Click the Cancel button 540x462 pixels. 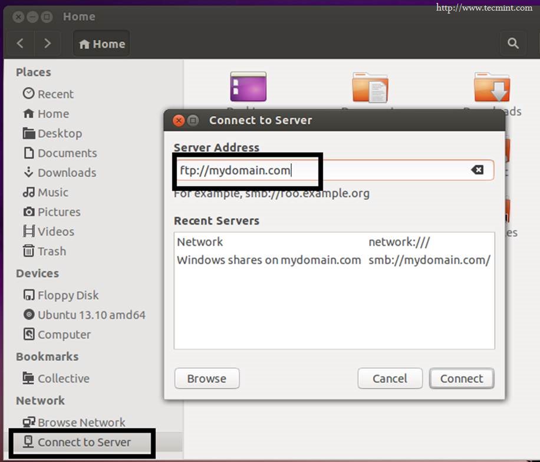[x=390, y=378]
